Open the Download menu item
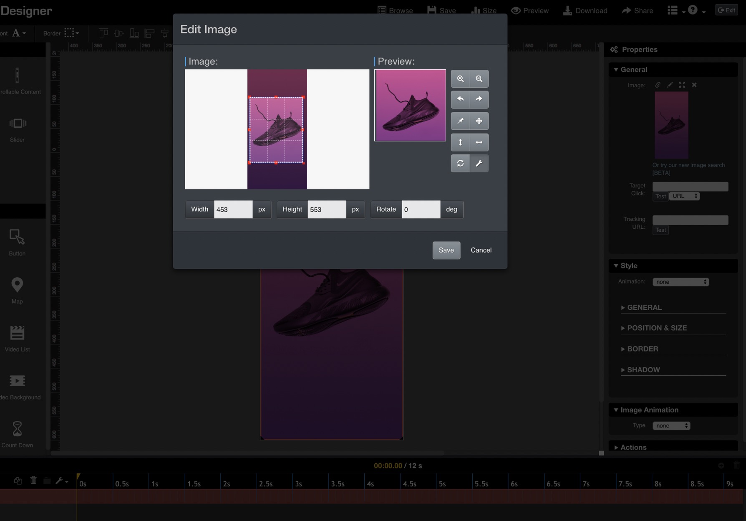The height and width of the screenshot is (521, 746). [x=585, y=11]
